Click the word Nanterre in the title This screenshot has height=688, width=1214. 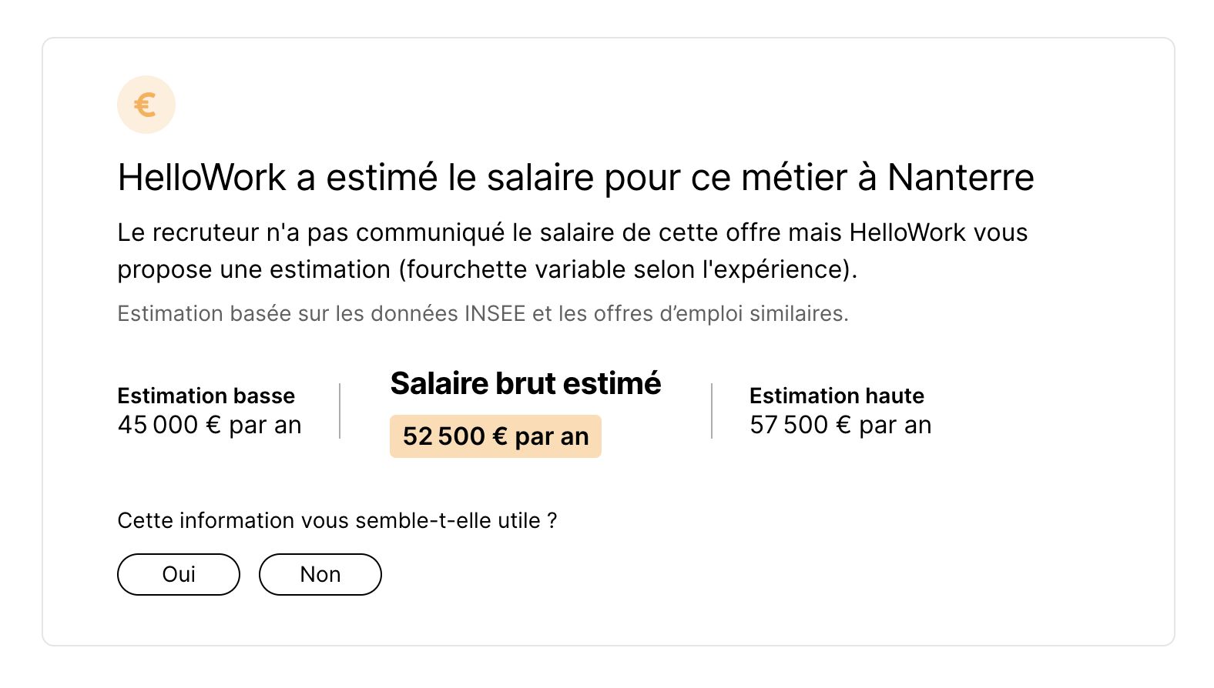(x=960, y=178)
